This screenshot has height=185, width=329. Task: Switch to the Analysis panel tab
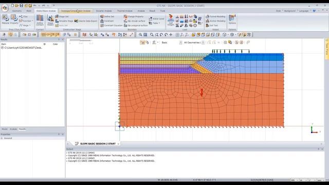click(13, 129)
